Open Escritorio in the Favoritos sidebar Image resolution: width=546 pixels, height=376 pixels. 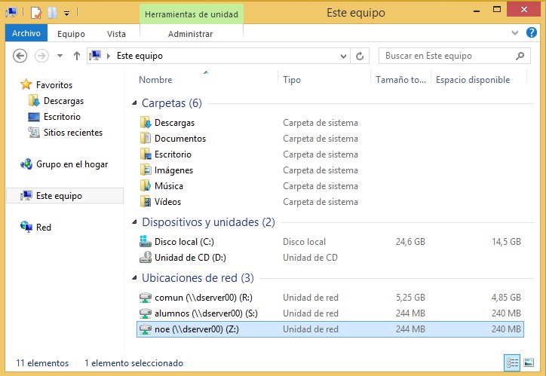point(62,117)
